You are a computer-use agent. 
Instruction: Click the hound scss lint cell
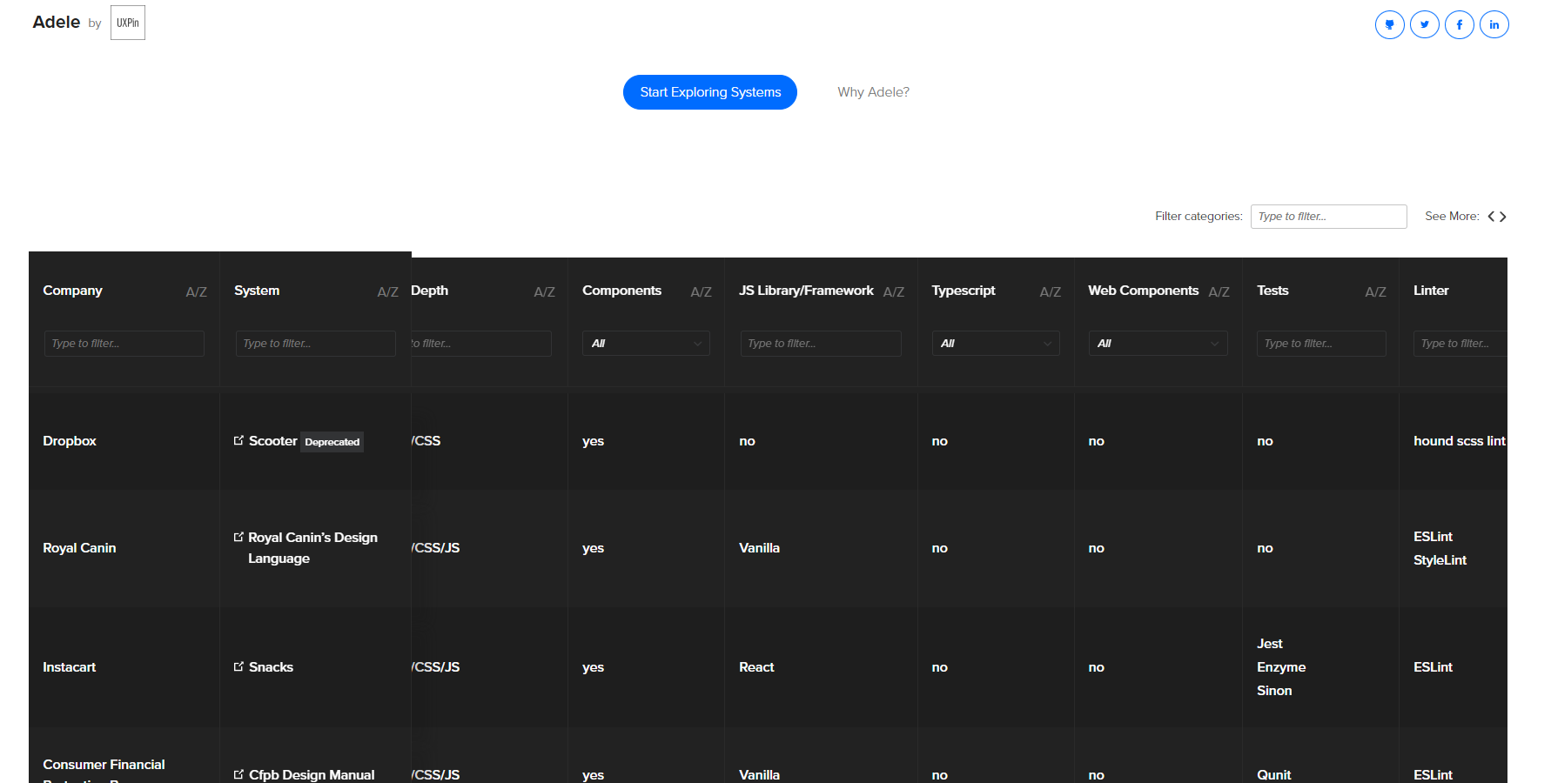click(x=1460, y=441)
